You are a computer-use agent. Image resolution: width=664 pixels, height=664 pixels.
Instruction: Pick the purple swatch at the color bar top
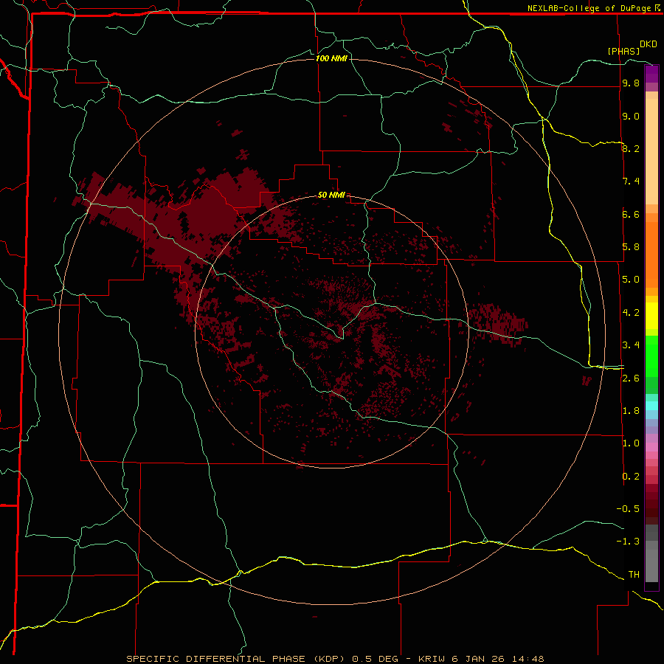[651, 74]
